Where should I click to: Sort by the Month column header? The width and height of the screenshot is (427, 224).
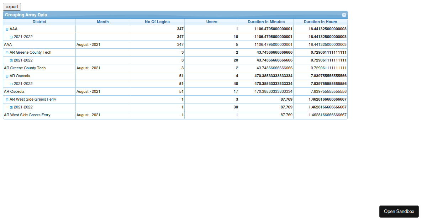pyautogui.click(x=103, y=22)
